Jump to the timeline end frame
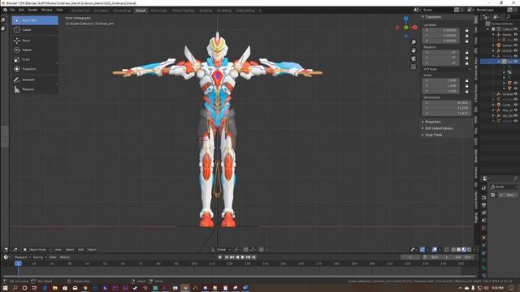 click(x=254, y=257)
